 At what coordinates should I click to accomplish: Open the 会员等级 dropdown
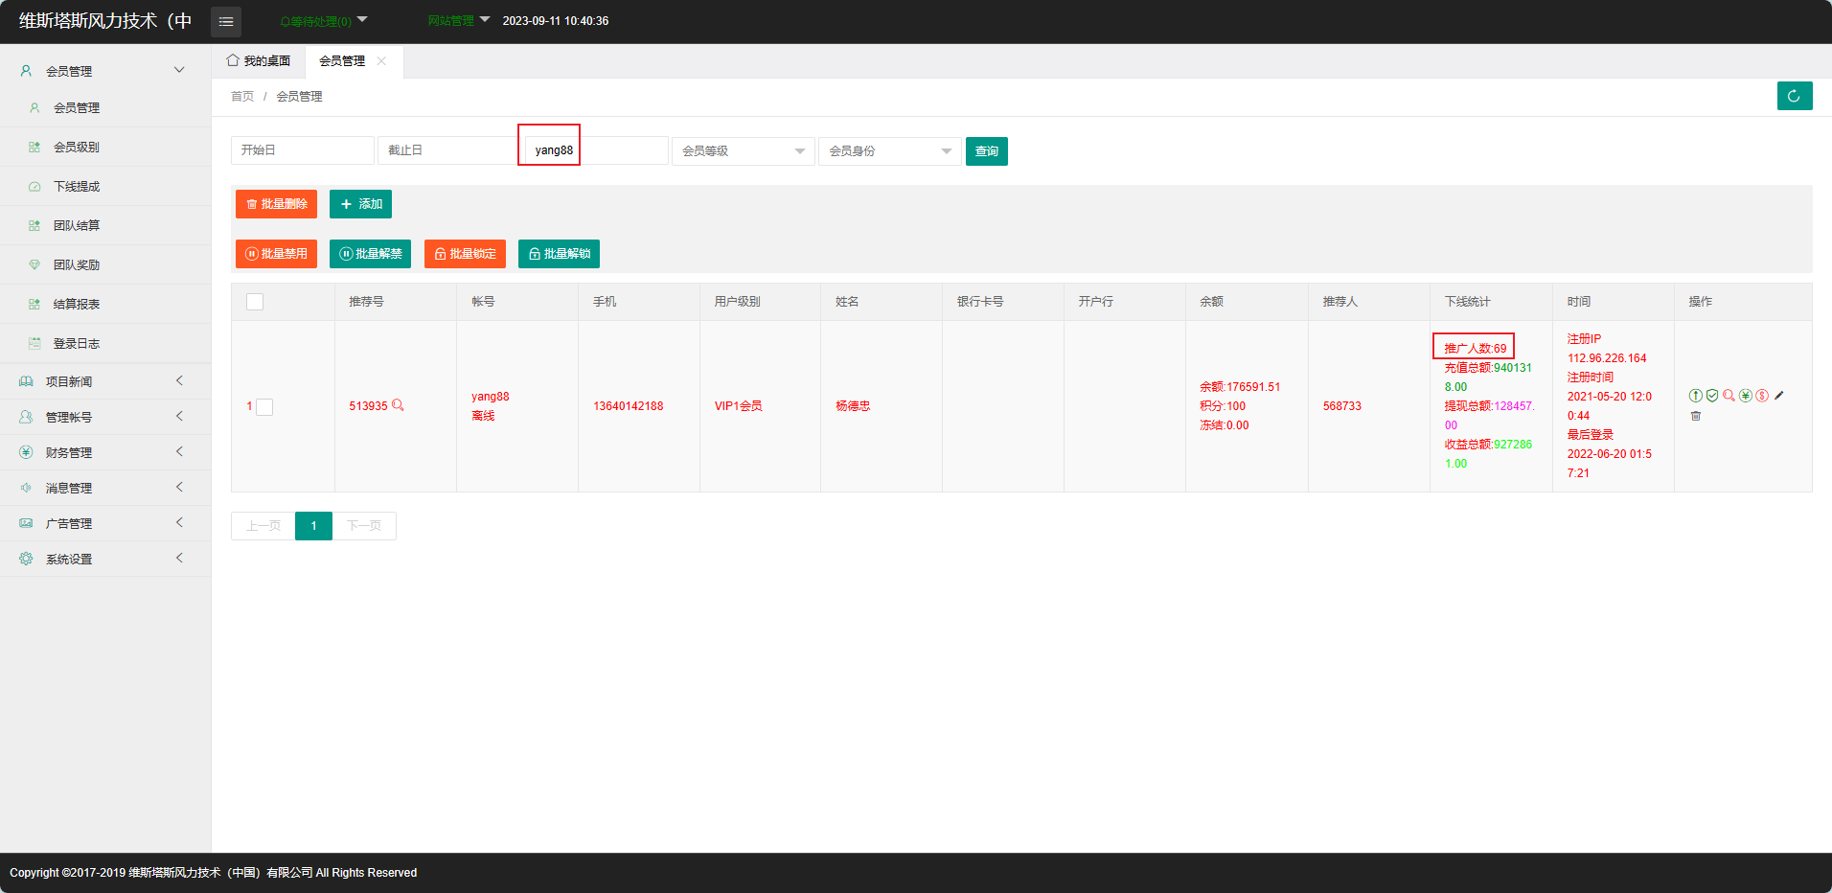[743, 151]
